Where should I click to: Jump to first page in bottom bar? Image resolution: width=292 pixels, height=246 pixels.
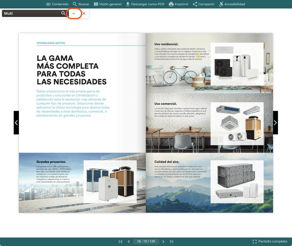tap(120, 241)
